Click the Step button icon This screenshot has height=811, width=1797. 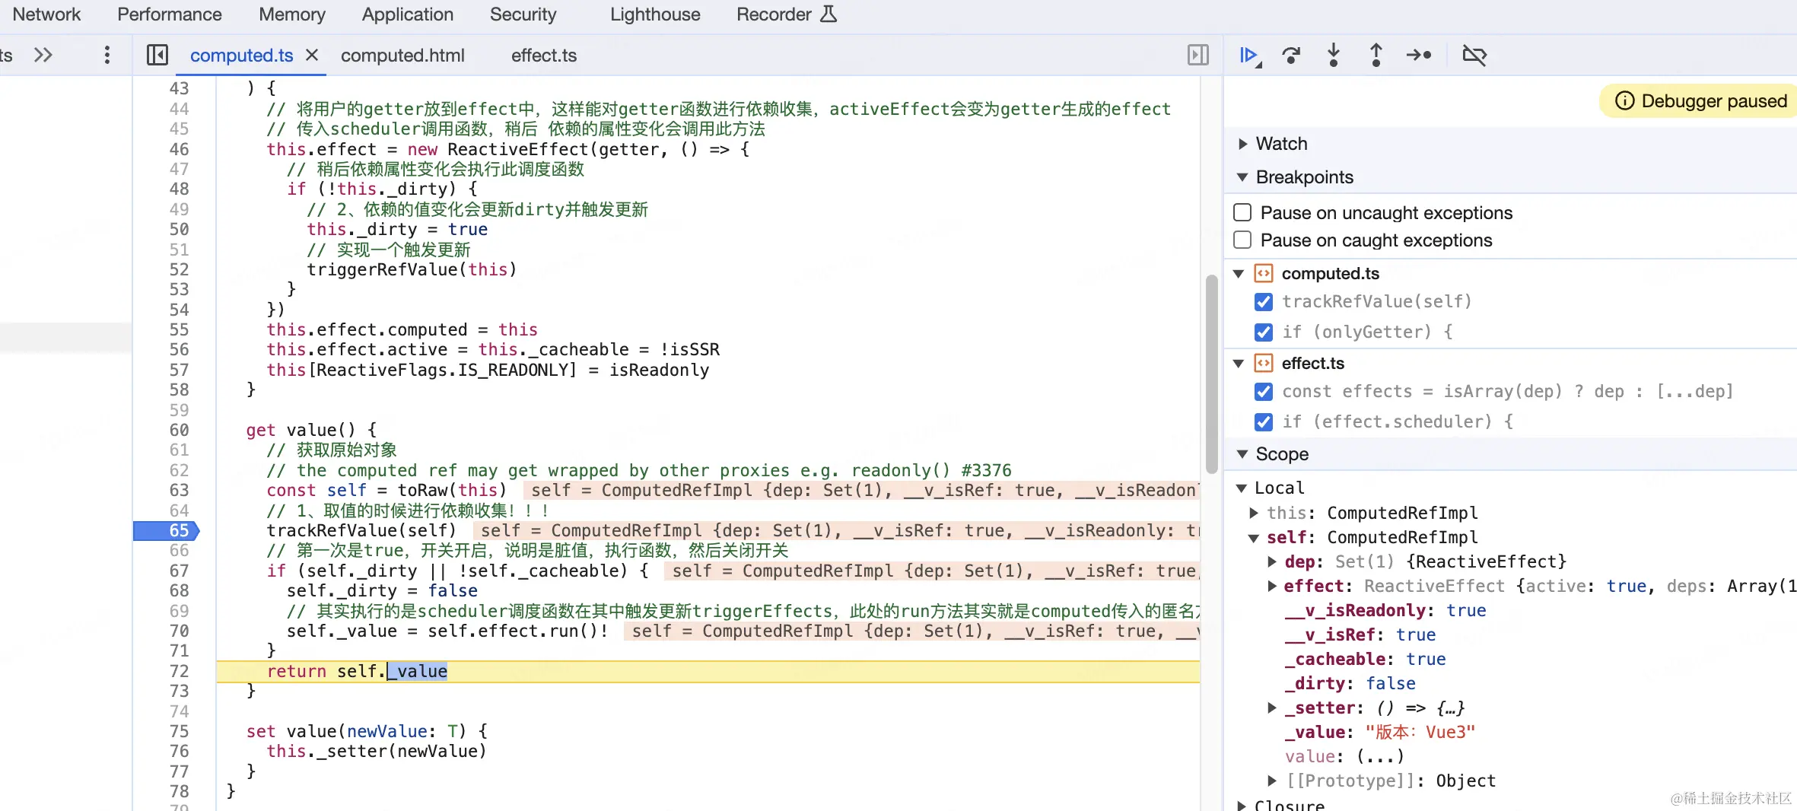(x=1419, y=56)
